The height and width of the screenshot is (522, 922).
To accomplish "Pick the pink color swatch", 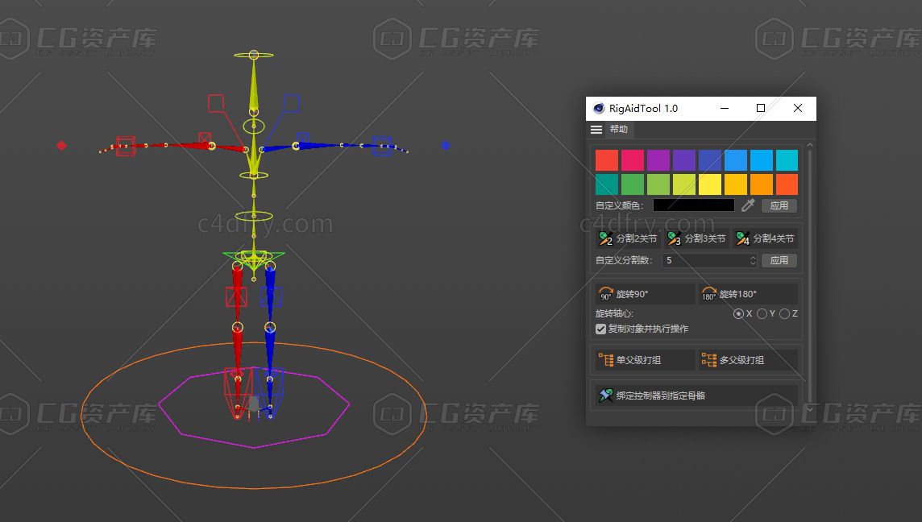I will click(633, 159).
